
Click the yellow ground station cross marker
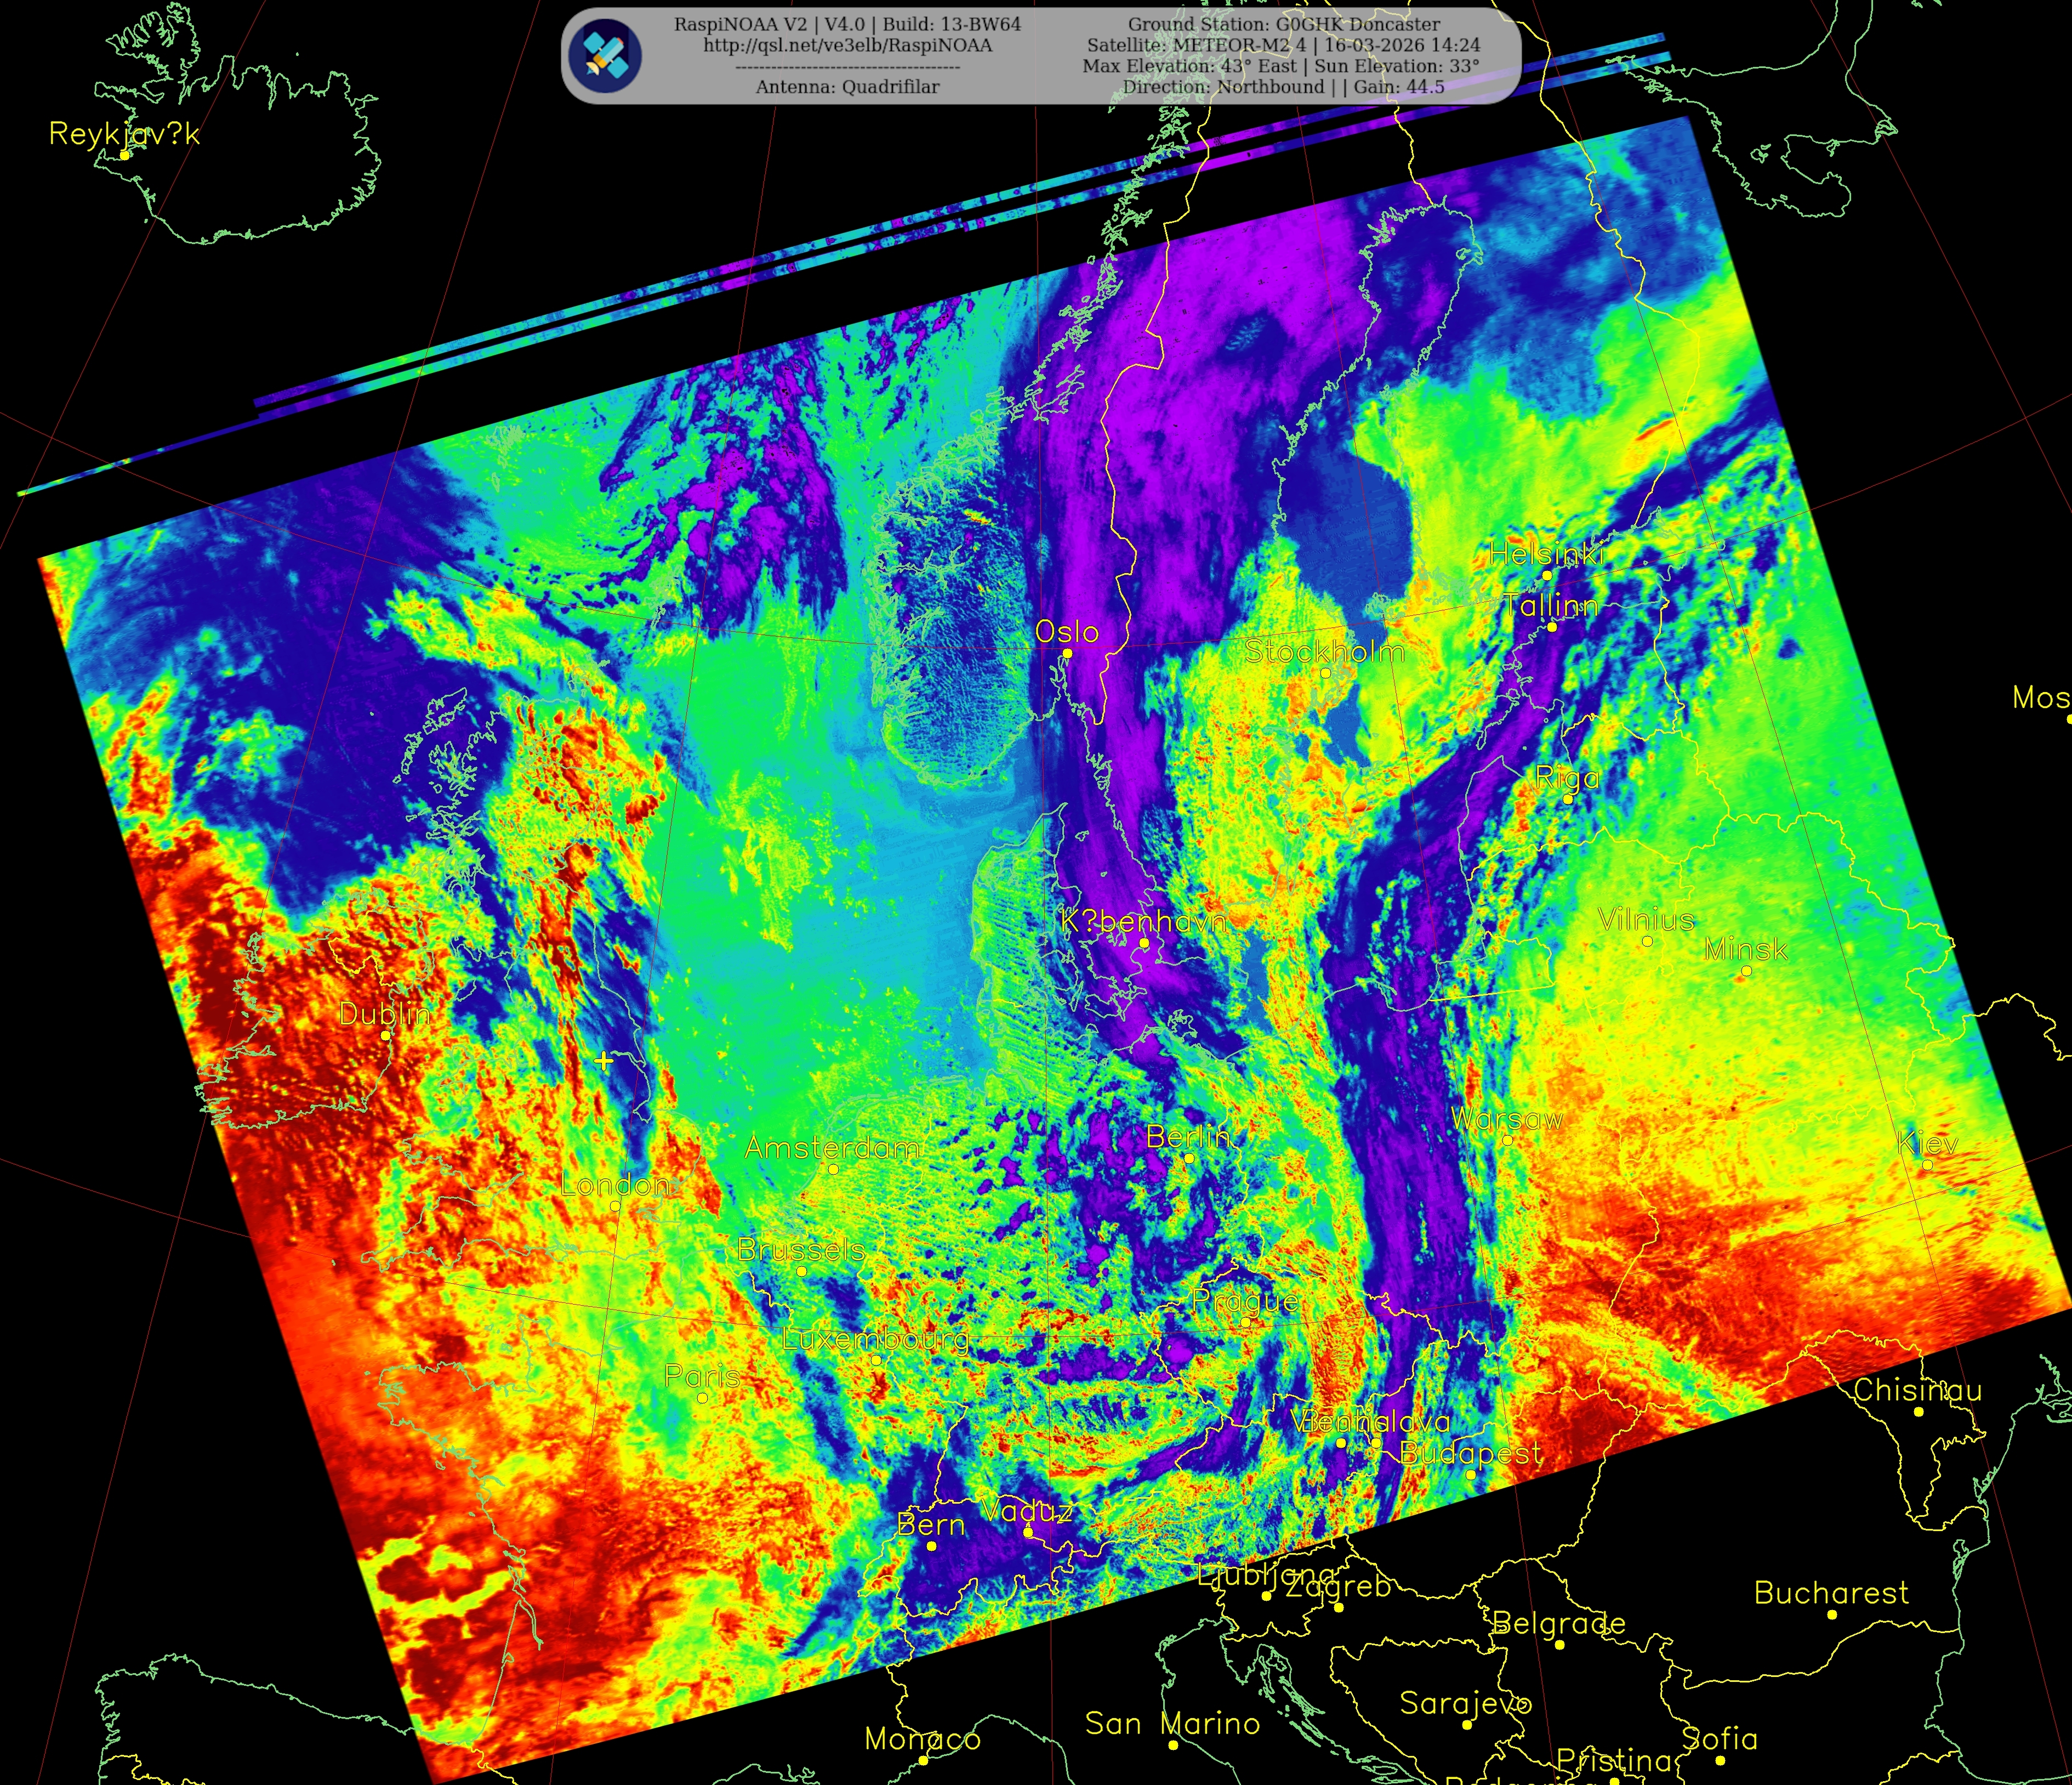click(603, 1061)
